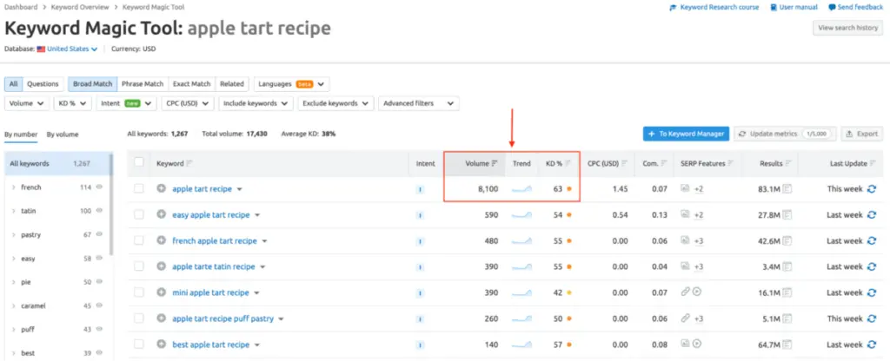890x361 pixels.
Task: Switch to the Phrase Match tab
Action: (x=143, y=84)
